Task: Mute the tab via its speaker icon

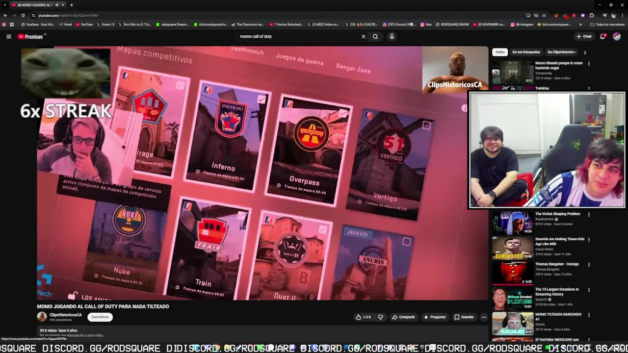Action: click(x=56, y=5)
